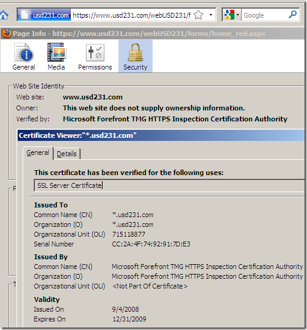Click the Issued On date 9/4/2008
Screen dimensions: 307x330
126,309
